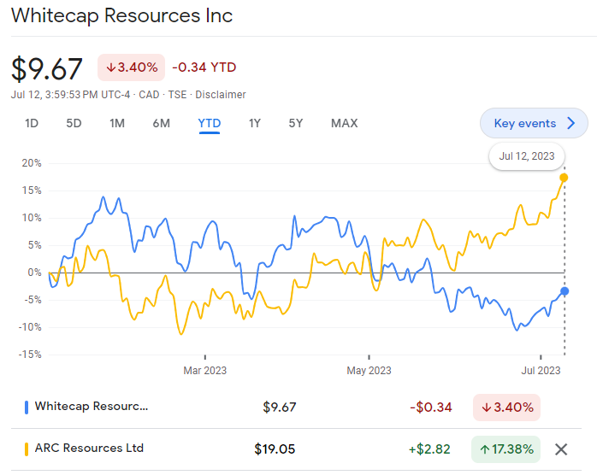Click the blue color marker for Whitecap
This screenshot has width=597, height=475.
(x=27, y=408)
